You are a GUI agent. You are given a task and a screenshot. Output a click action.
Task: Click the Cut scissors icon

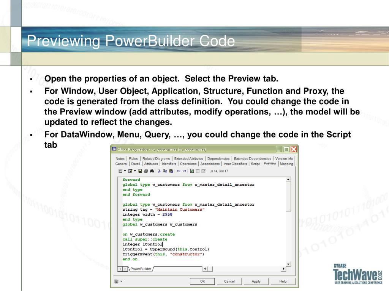coord(159,171)
